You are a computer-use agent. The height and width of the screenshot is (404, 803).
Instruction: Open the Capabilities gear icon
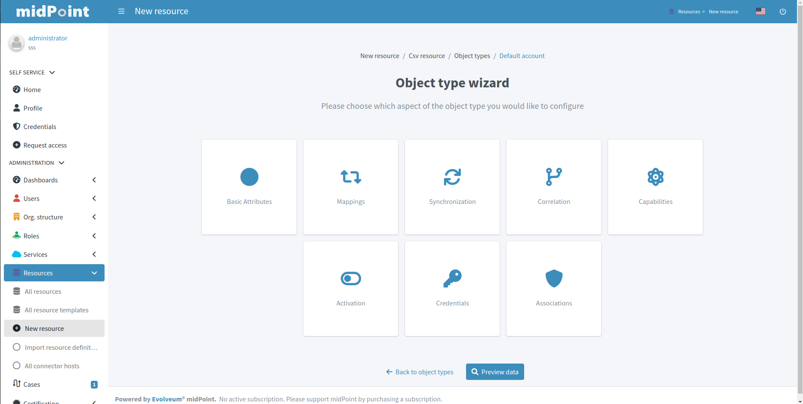point(655,177)
